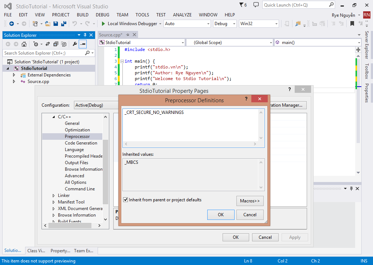Screen dimensions: 373x265
Task: Collapse the C/C++ property category
Action: [54, 117]
